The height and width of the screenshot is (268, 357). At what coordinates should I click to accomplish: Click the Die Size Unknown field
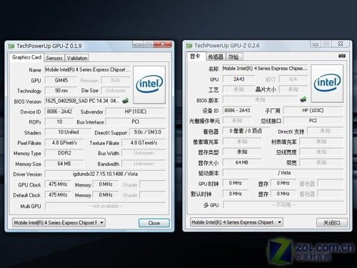pos(116,91)
